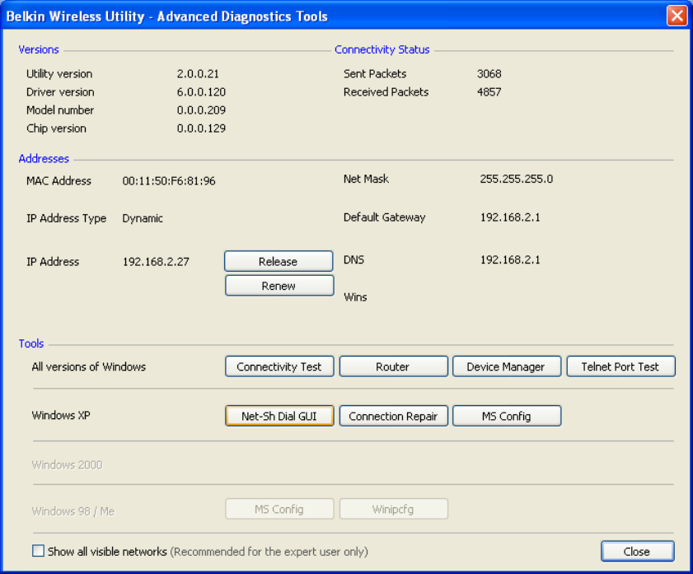Select the MAC Address value text
The height and width of the screenshot is (574, 693).
click(169, 181)
